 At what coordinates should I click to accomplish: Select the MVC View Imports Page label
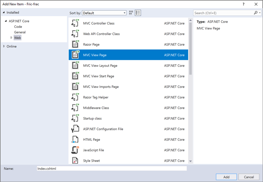tap(101, 87)
